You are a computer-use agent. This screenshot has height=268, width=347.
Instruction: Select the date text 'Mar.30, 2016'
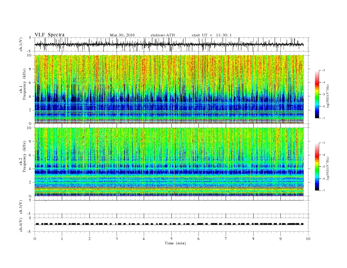(122, 35)
